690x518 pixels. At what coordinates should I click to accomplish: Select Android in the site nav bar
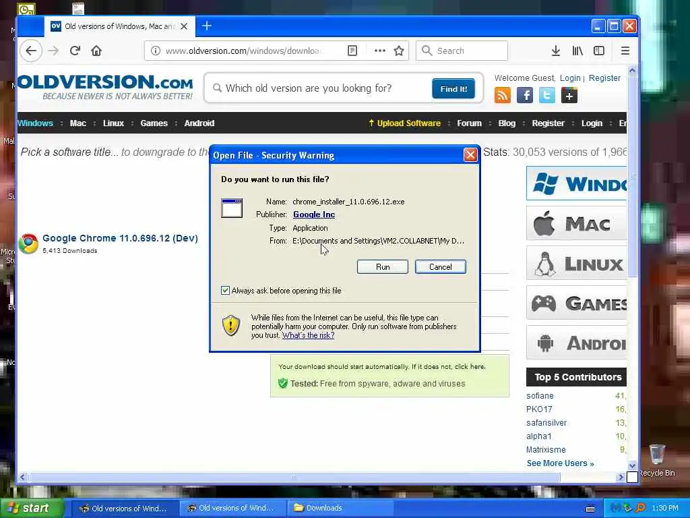point(199,123)
